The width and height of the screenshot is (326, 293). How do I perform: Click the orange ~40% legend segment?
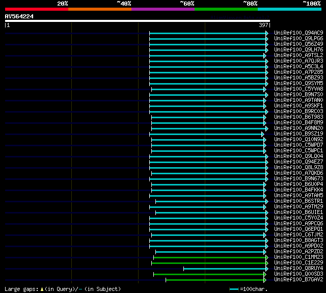click(100, 9)
